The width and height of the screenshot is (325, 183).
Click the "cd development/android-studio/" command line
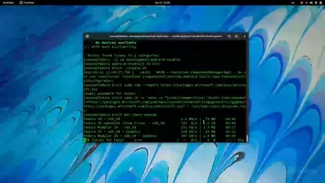click(x=132, y=59)
